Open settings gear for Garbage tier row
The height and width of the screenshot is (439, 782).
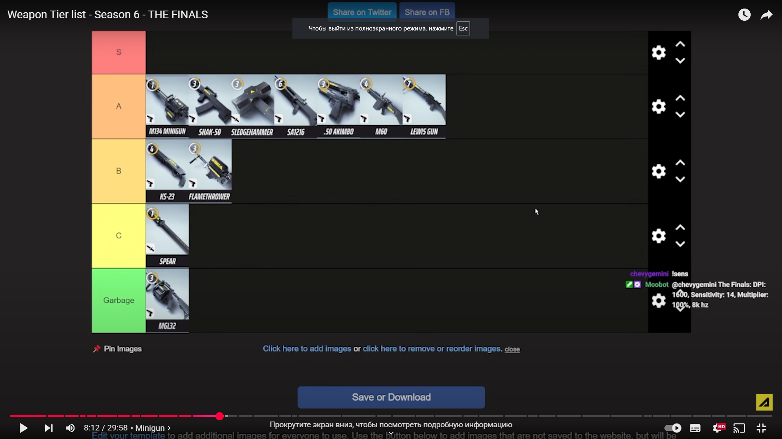pos(659,301)
